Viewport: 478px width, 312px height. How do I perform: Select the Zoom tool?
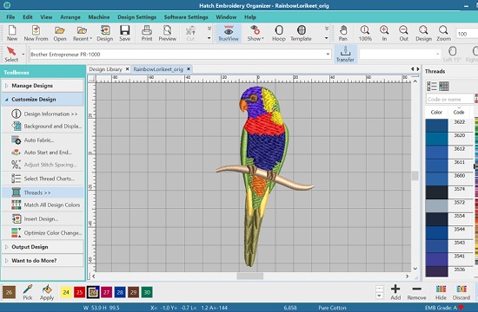pos(443,33)
